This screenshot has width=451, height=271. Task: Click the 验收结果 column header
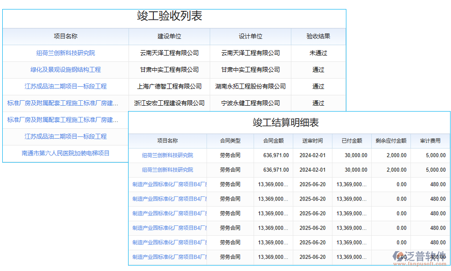click(318, 37)
